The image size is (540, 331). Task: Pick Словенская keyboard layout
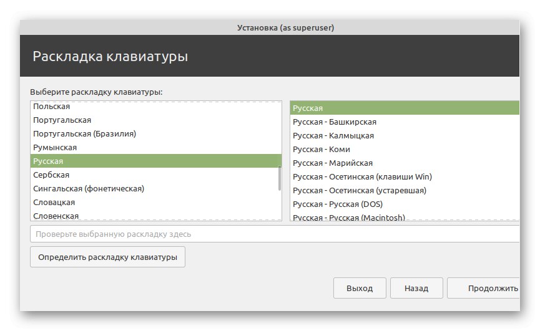click(x=56, y=216)
